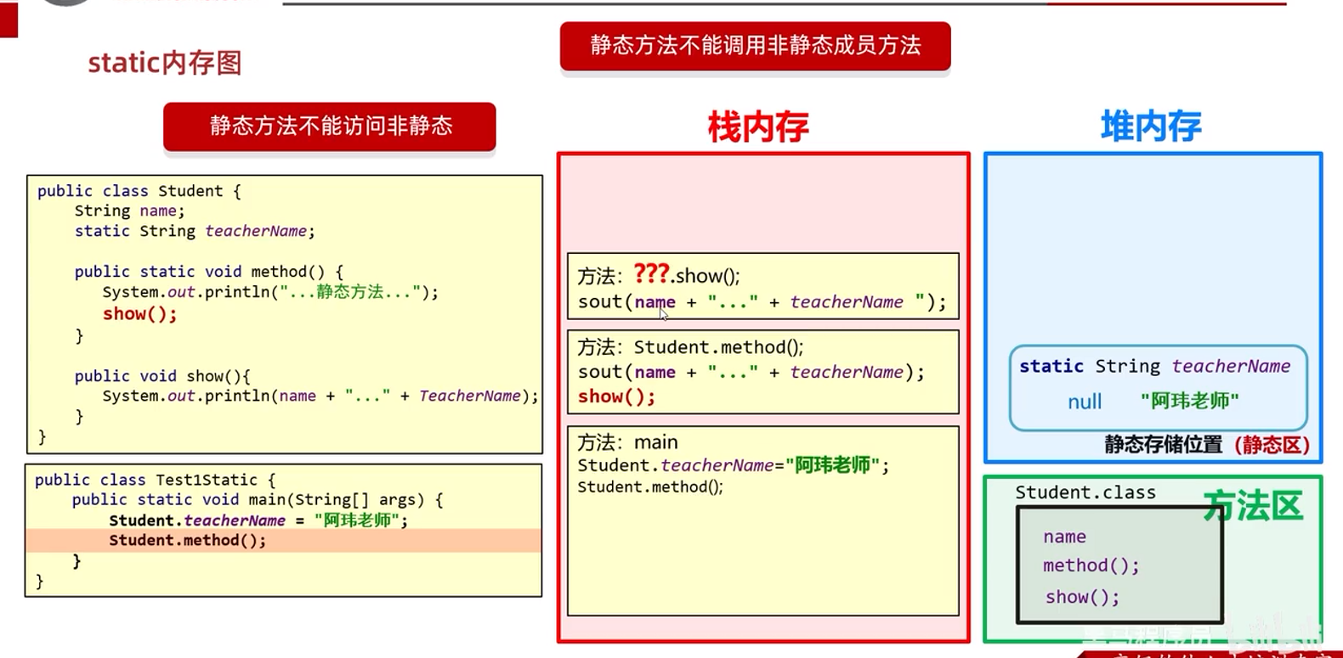This screenshot has width=1343, height=658.
Task: Click the Student.class label in the method area
Action: tap(1085, 492)
